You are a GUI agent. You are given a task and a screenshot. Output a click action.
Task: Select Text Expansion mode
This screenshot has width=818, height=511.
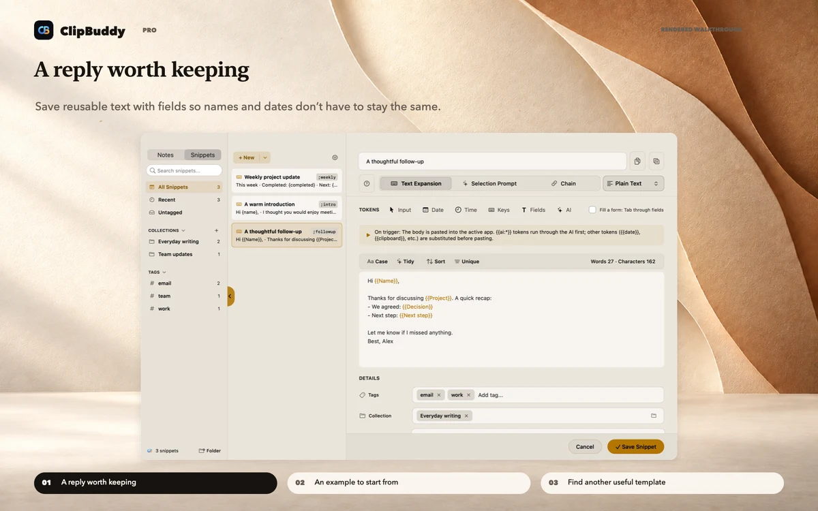pos(416,183)
